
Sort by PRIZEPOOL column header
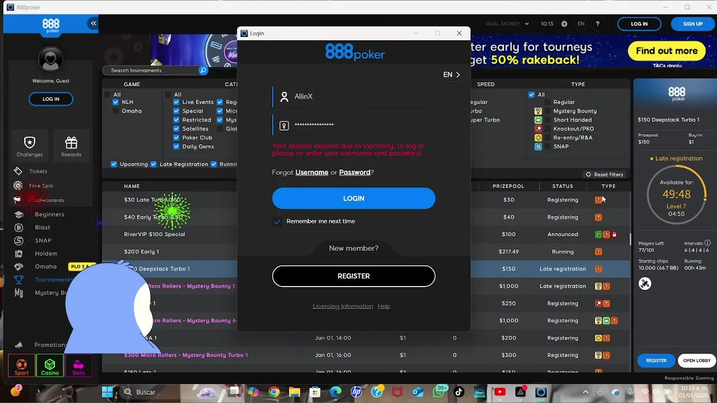[509, 186]
